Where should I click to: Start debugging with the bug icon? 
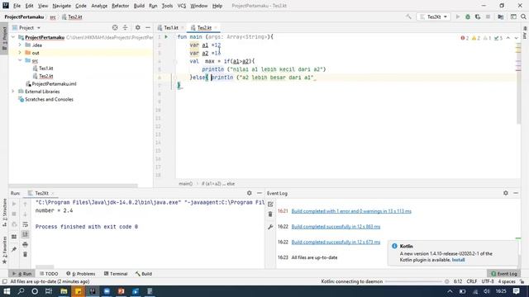coord(468,16)
